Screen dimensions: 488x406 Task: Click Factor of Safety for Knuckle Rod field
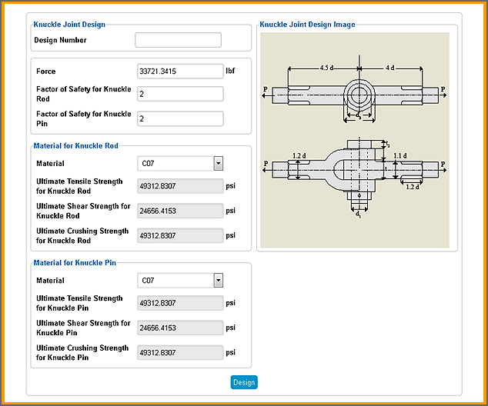180,94
